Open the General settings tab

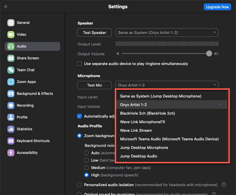pyautogui.click(x=32, y=23)
